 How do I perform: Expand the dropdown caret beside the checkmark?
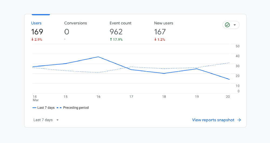235,25
